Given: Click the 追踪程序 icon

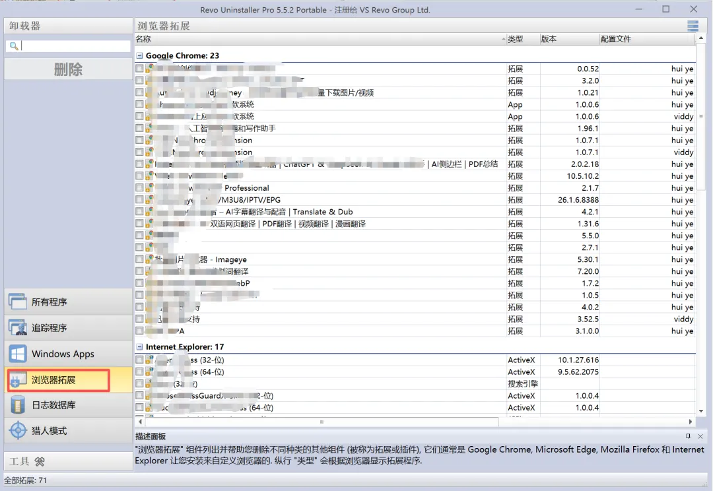Looking at the screenshot, I should (x=18, y=327).
